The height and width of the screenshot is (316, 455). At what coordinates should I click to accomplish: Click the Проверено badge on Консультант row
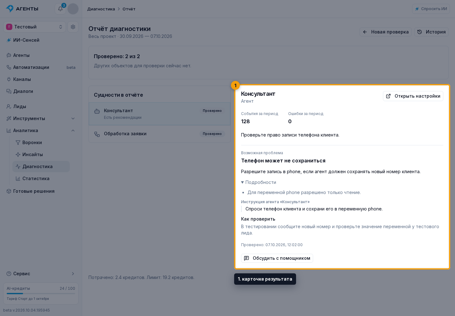pos(212,111)
